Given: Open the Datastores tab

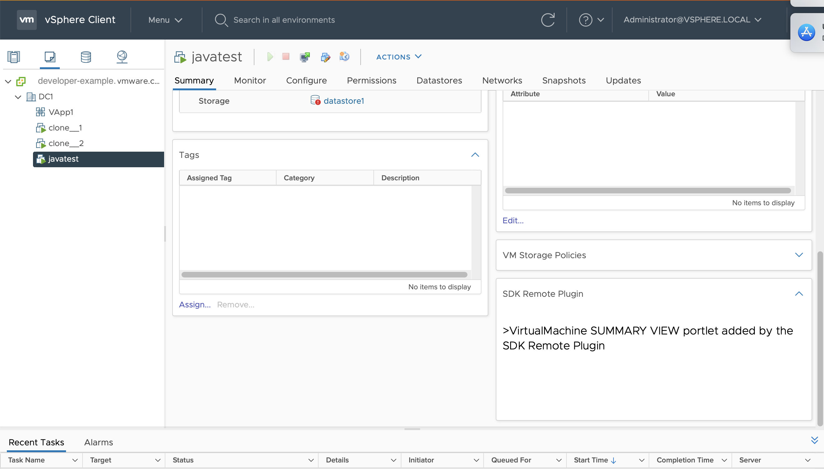Looking at the screenshot, I should coord(439,81).
